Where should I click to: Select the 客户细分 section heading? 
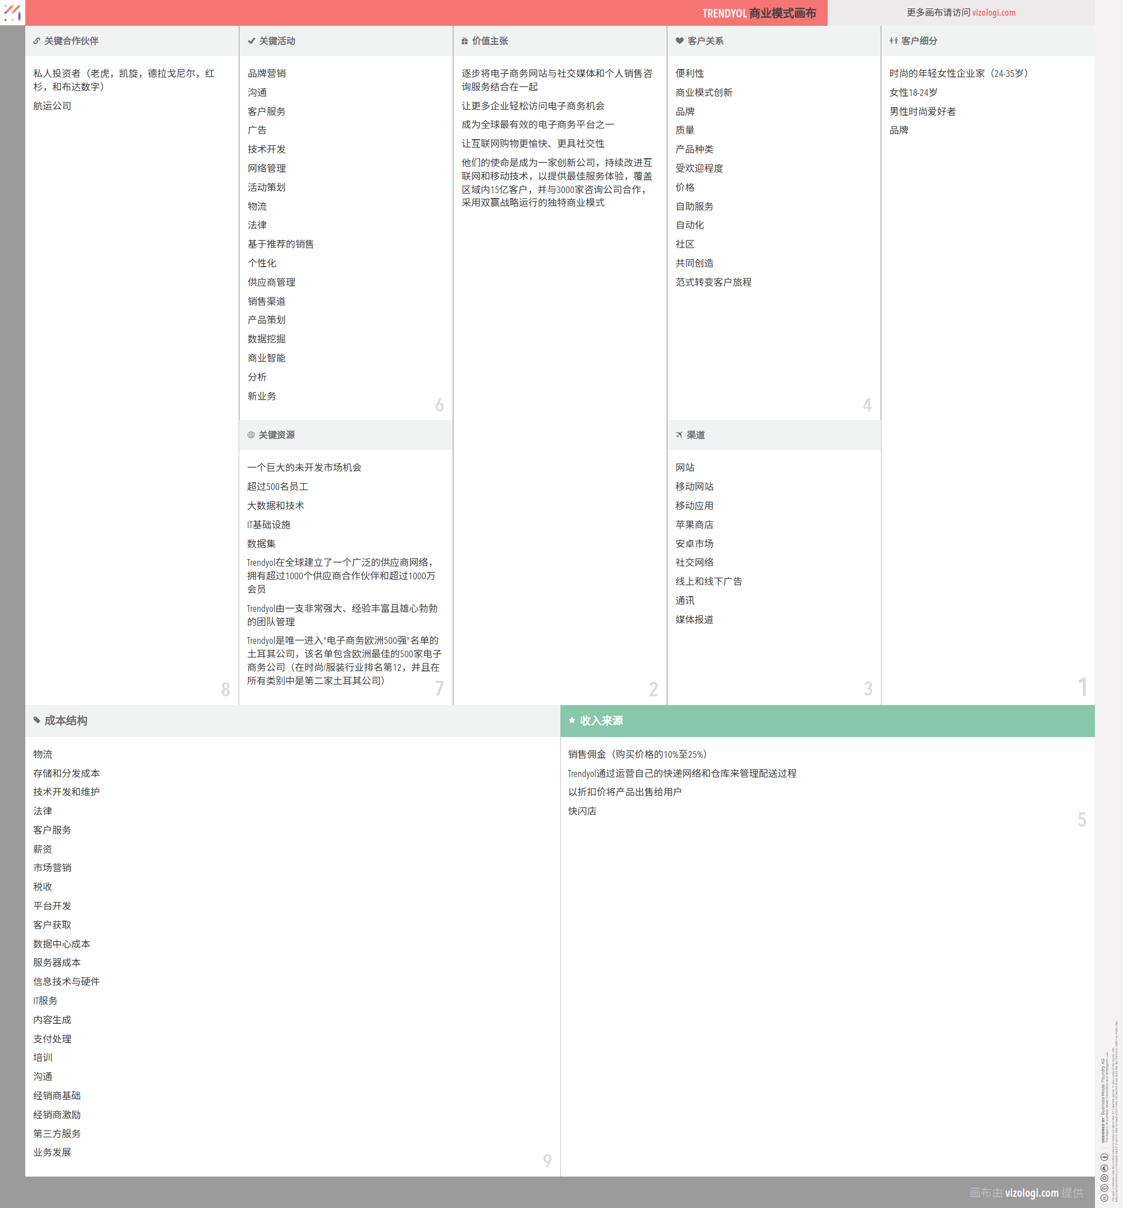(919, 42)
